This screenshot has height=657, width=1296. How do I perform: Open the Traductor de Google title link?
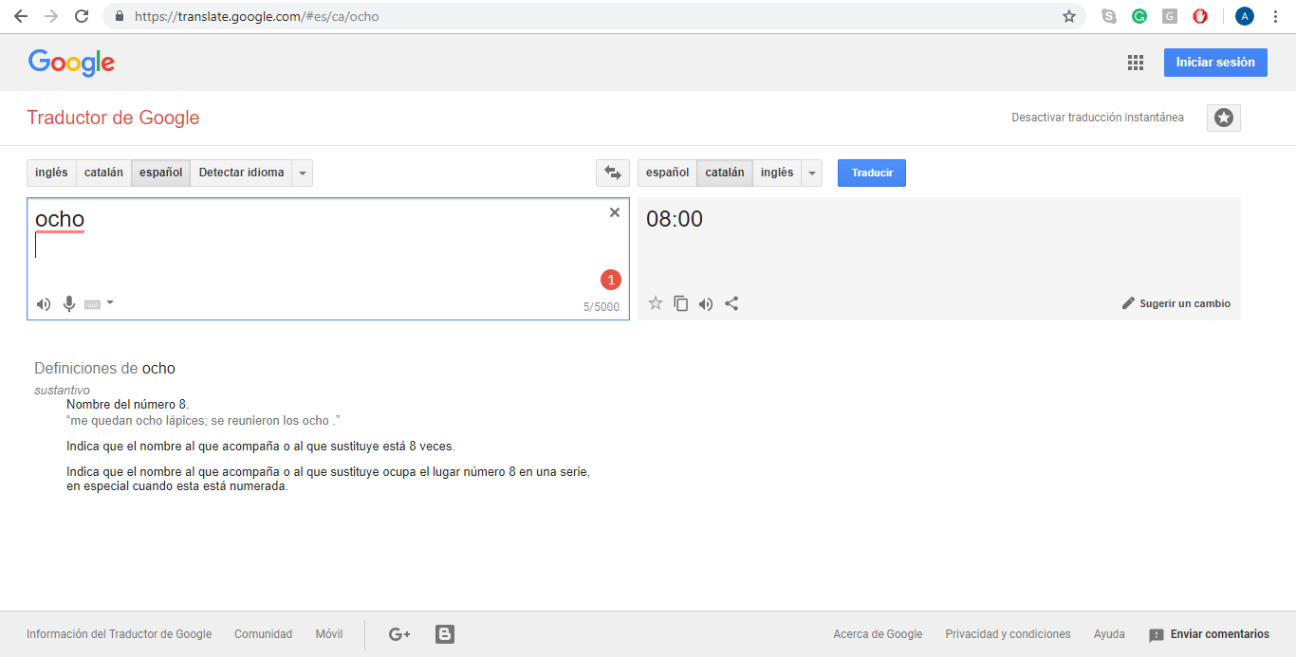click(x=113, y=118)
